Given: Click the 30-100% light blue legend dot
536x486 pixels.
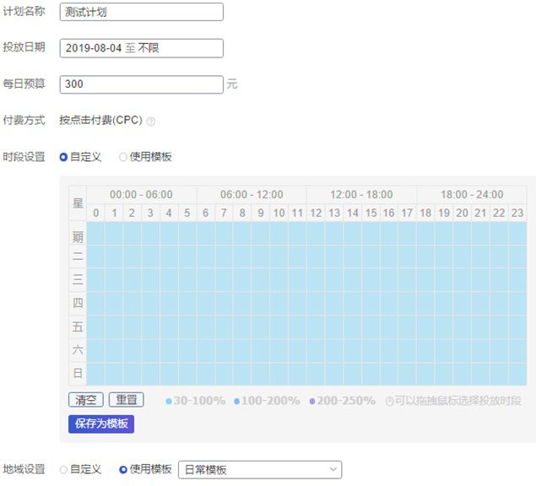Looking at the screenshot, I should click(169, 402).
